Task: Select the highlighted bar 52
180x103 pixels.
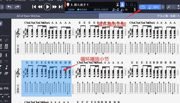Action: [x=46, y=78]
